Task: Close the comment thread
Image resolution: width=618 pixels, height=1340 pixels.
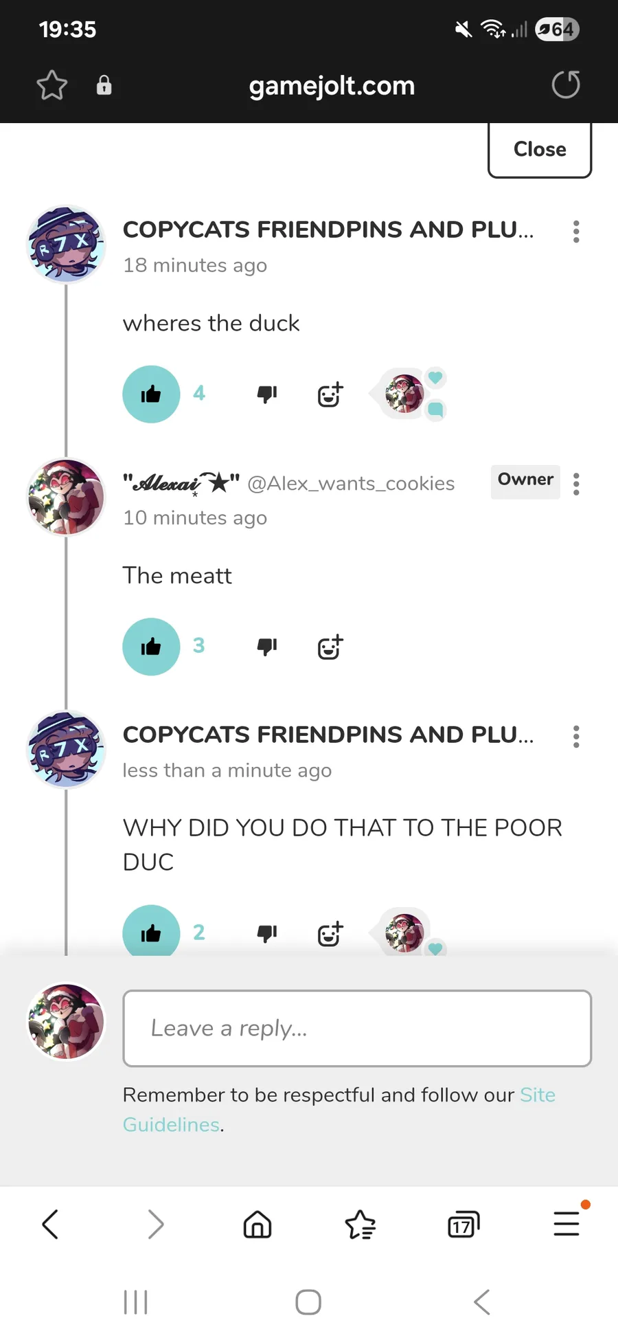Action: (540, 150)
